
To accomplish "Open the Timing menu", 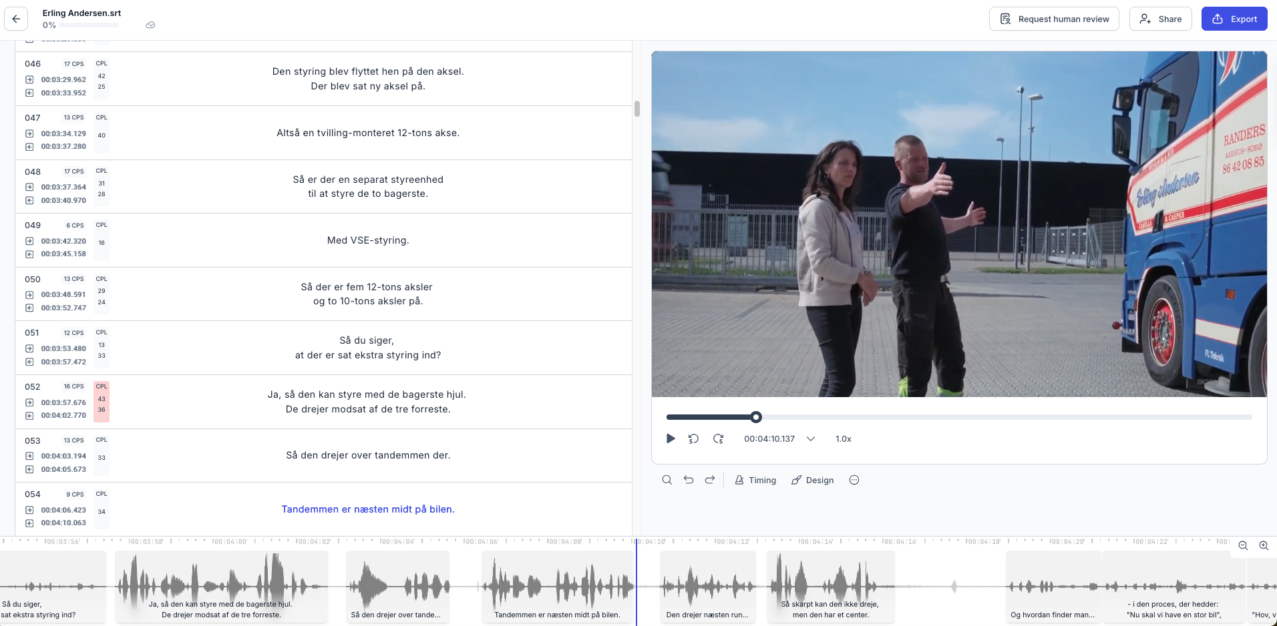I will tap(755, 480).
